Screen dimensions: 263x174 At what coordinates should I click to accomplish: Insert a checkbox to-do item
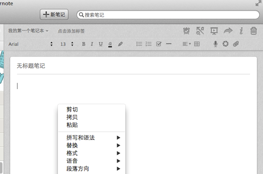(x=159, y=44)
